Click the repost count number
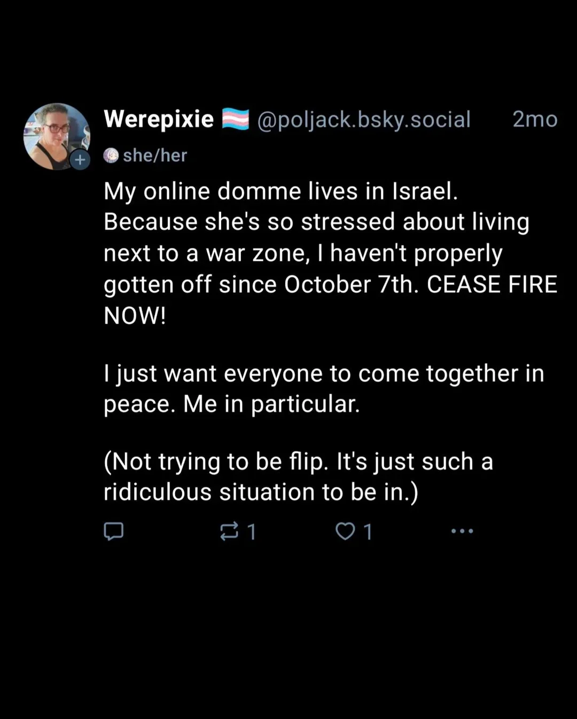 [x=252, y=532]
